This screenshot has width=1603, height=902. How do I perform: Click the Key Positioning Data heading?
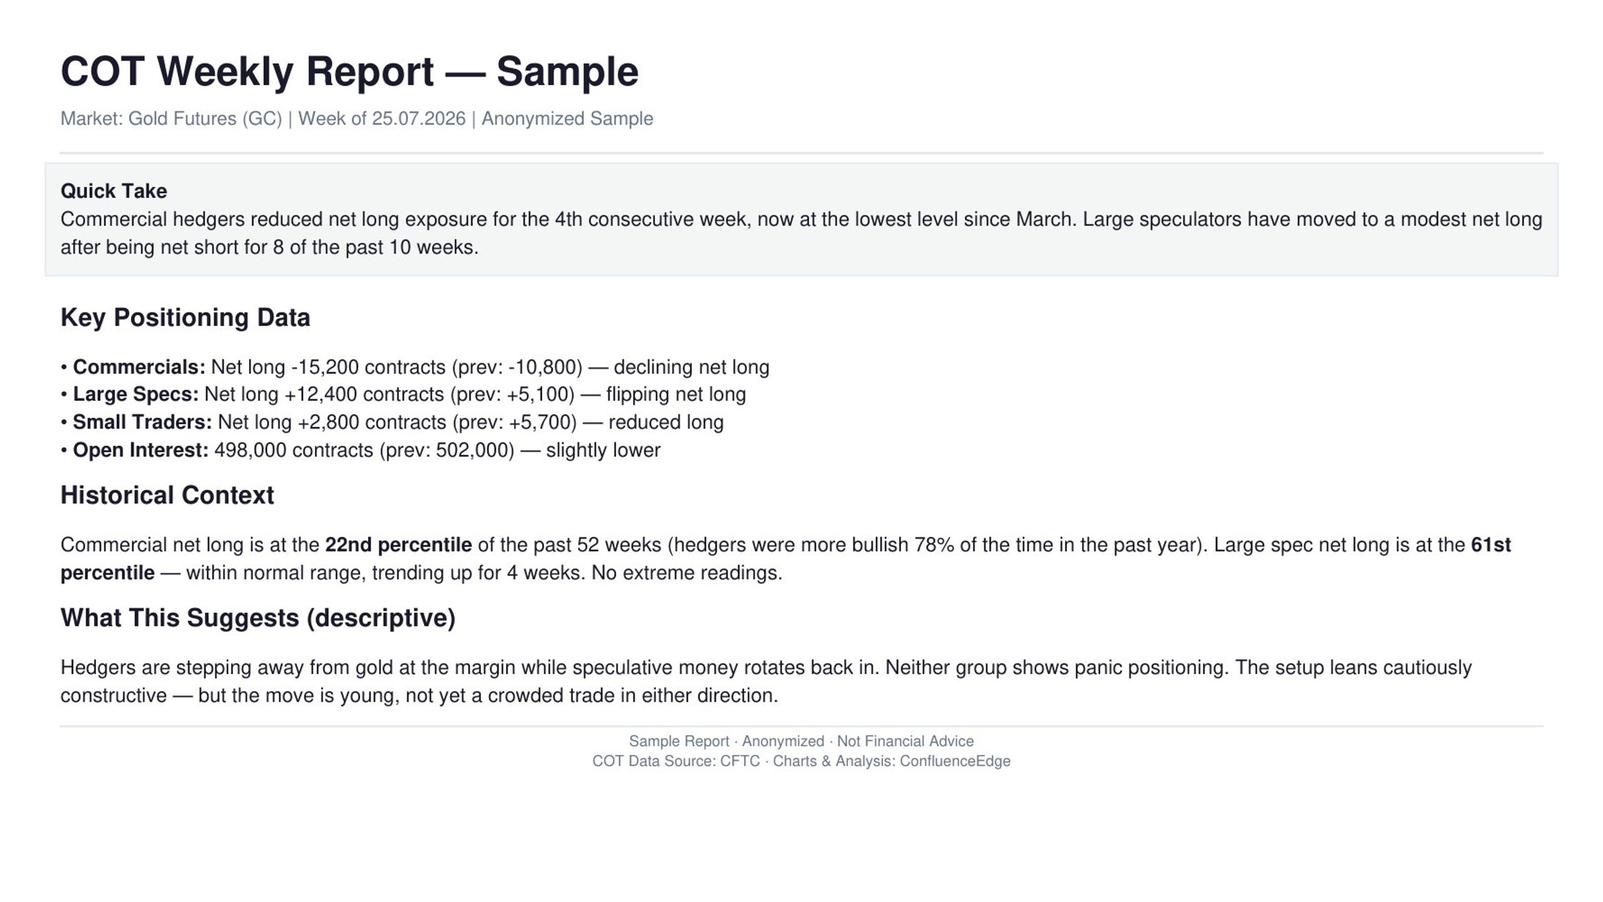click(185, 318)
